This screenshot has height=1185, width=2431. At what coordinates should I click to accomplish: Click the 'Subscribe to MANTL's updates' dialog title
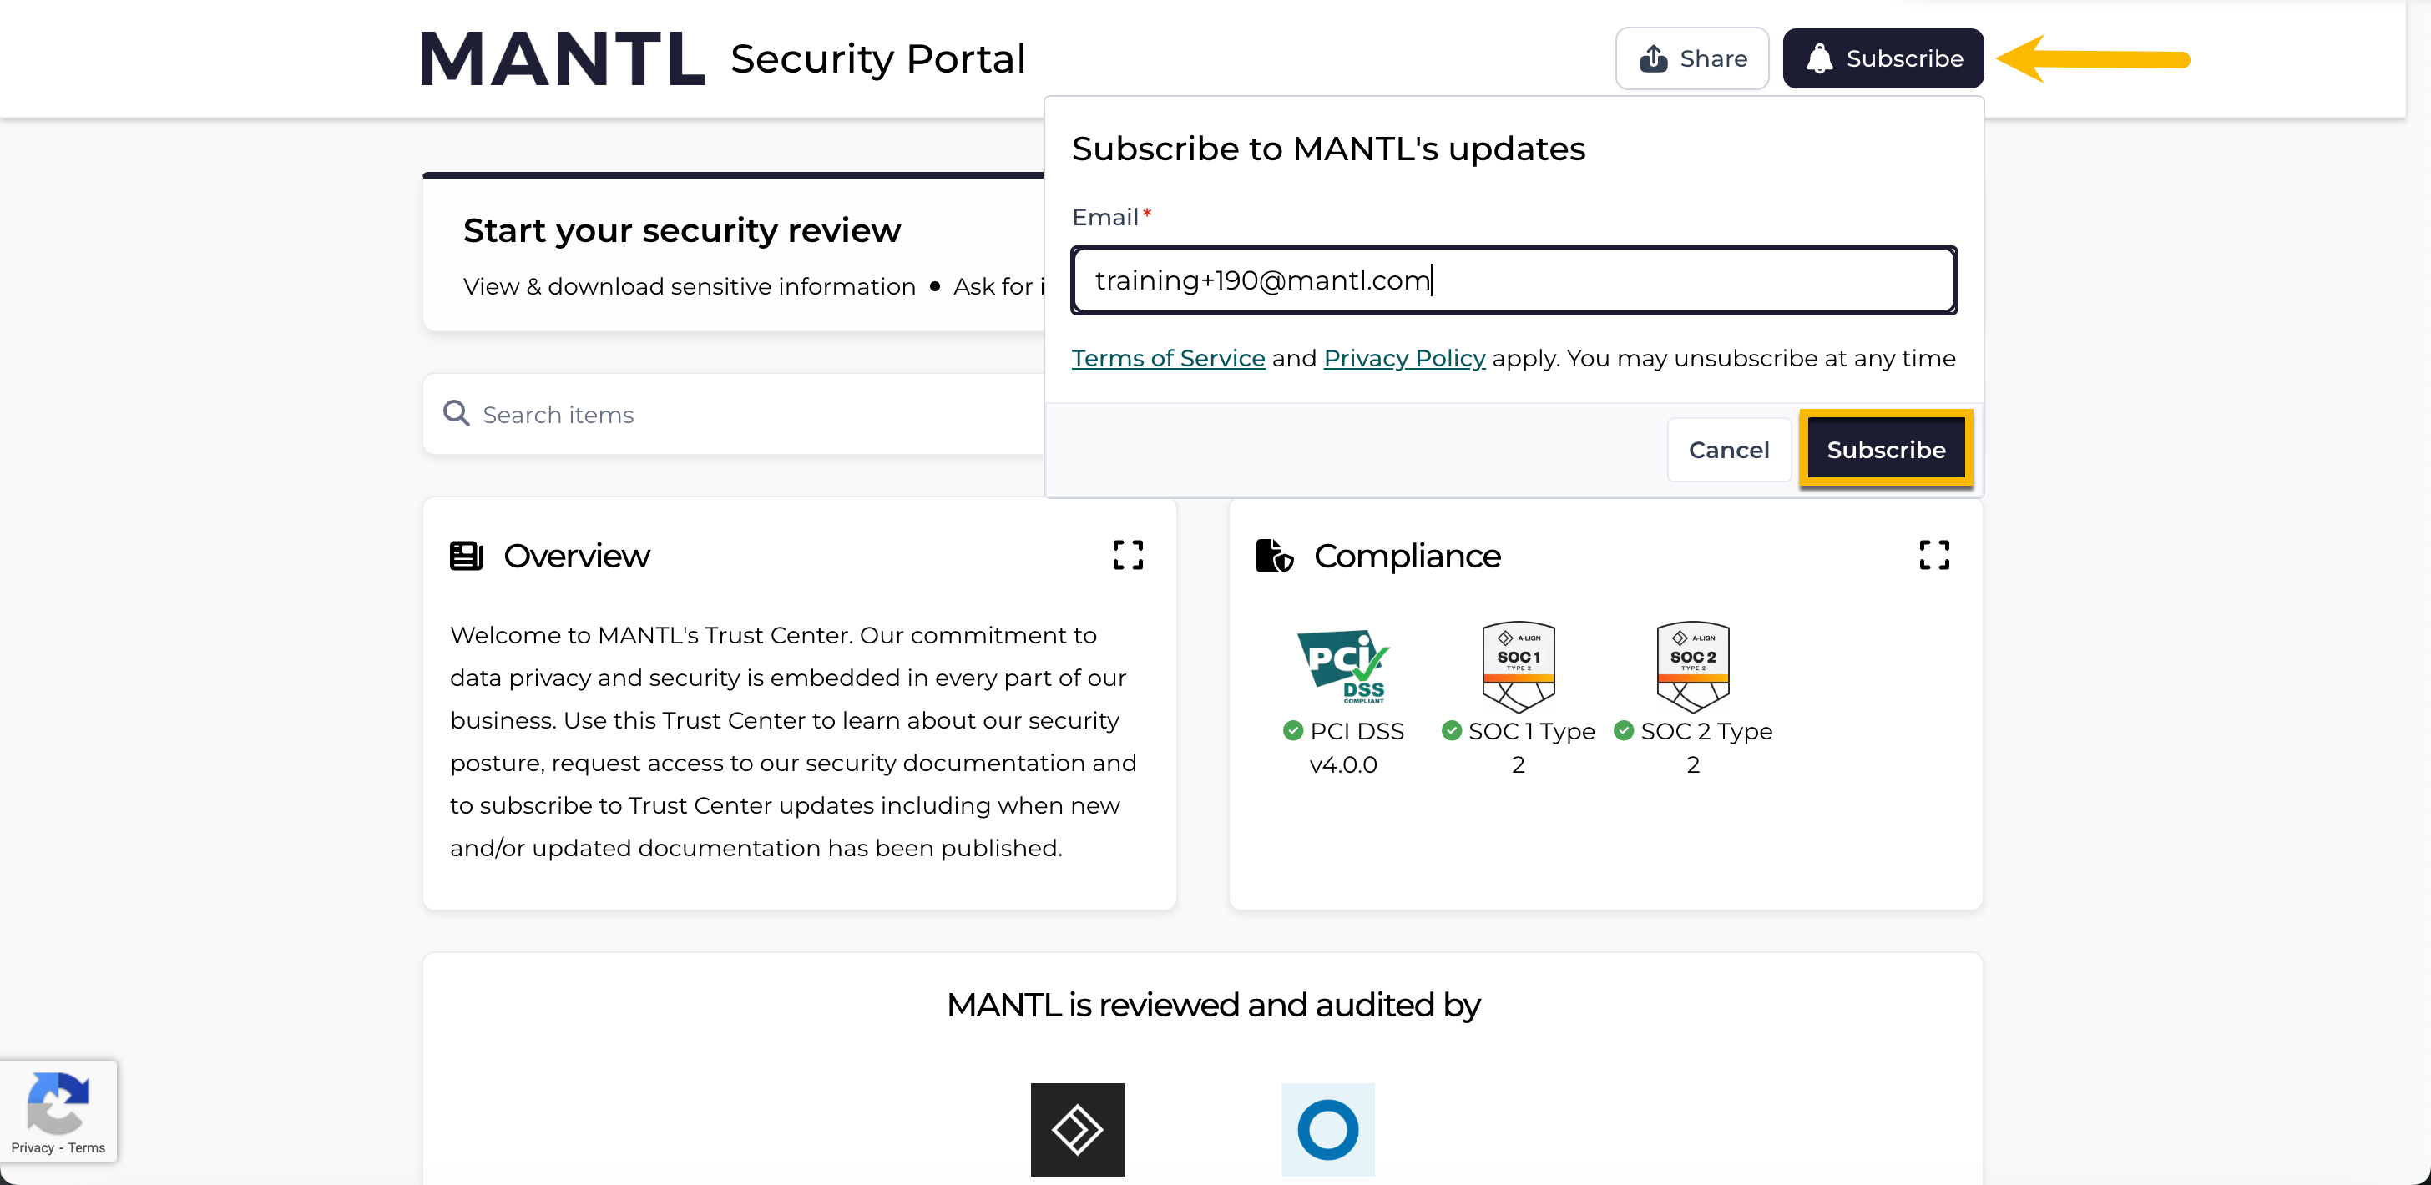[1328, 149]
